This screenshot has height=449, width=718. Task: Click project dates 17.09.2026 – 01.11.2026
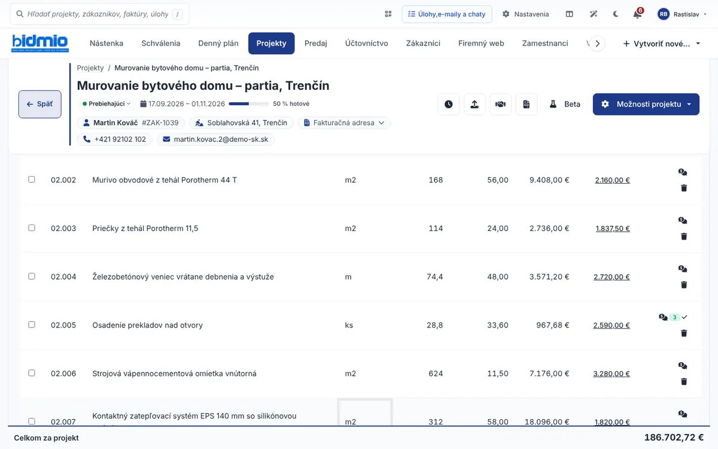click(182, 104)
